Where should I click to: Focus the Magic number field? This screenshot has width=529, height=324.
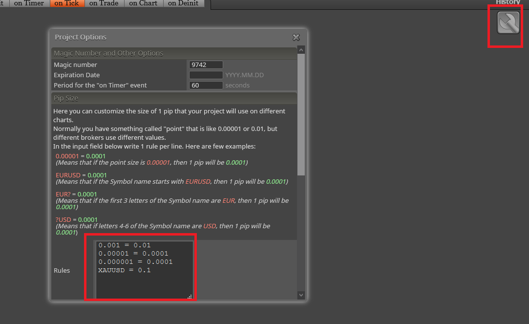[206, 65]
